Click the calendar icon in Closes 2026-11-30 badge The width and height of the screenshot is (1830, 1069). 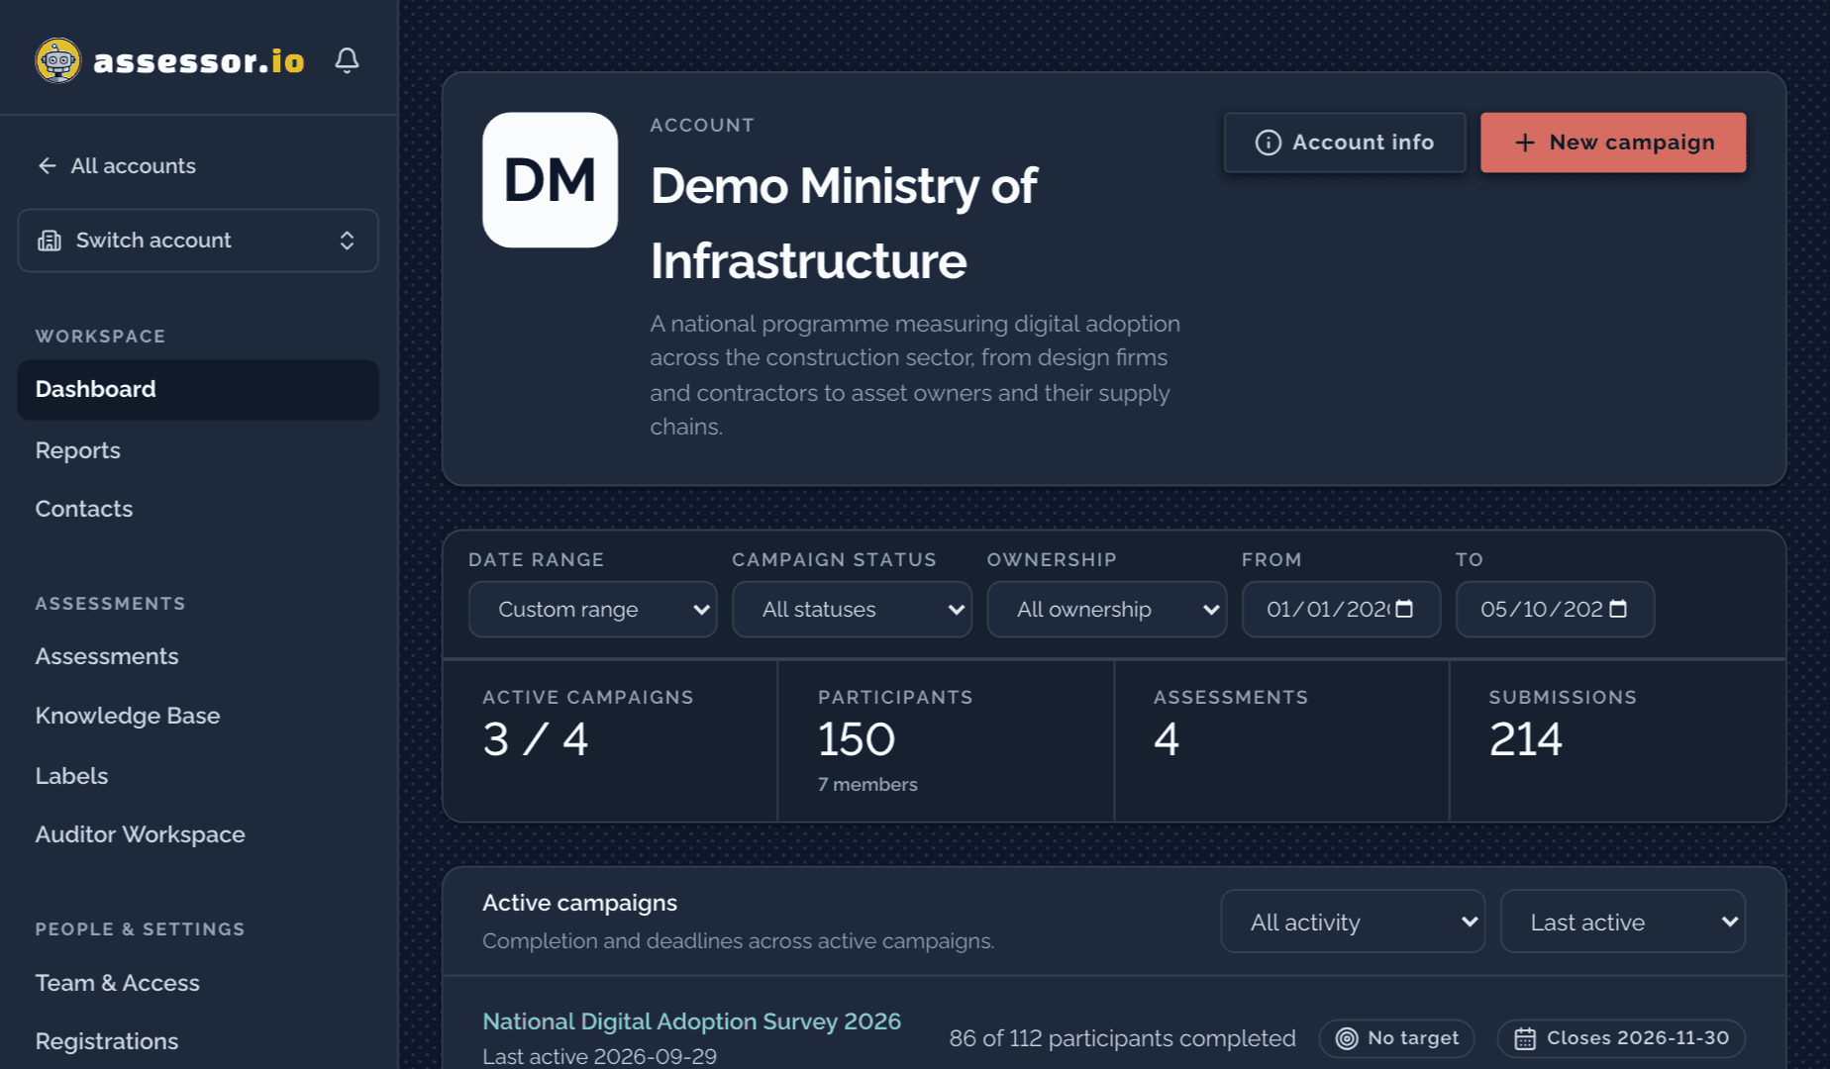point(1525,1038)
